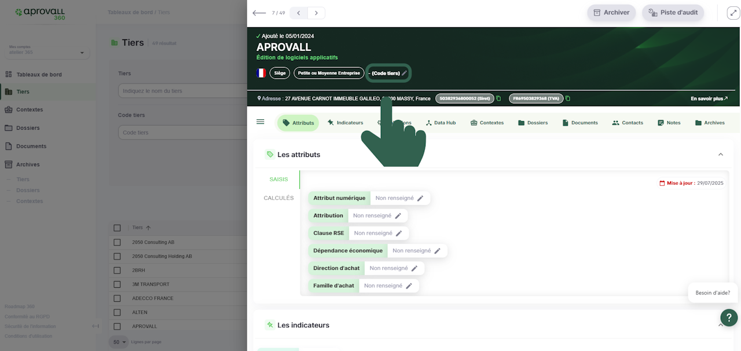Copy the Siret number
The image size is (741, 351).
(498, 98)
